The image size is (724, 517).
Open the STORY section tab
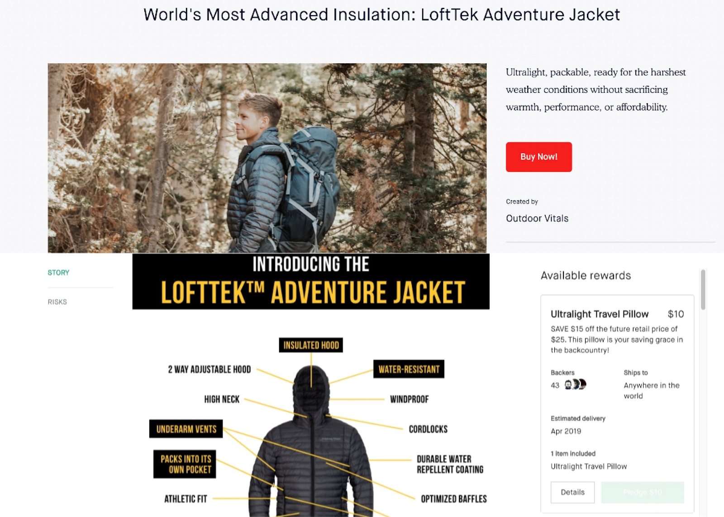coord(58,273)
